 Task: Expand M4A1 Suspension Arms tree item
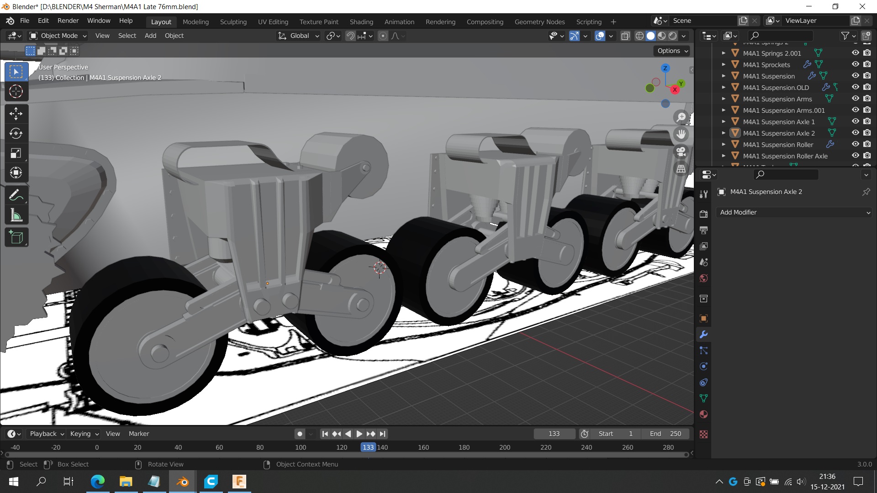(x=724, y=99)
